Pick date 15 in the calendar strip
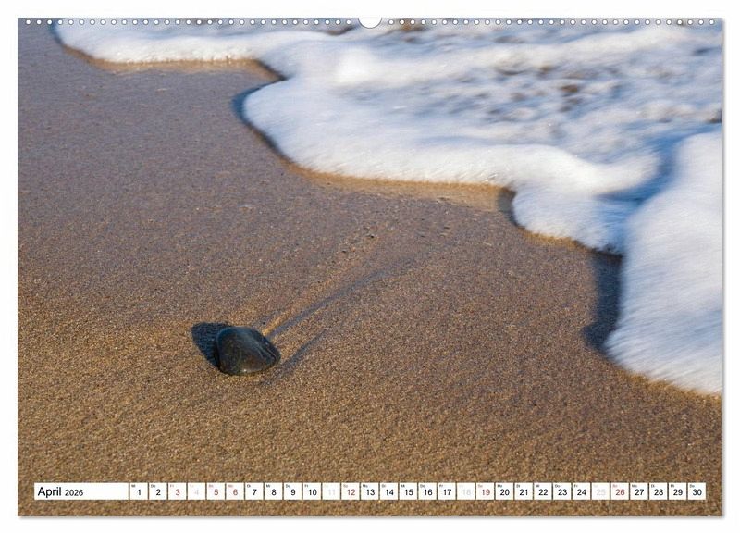This screenshot has height=534, width=740. coord(408,491)
